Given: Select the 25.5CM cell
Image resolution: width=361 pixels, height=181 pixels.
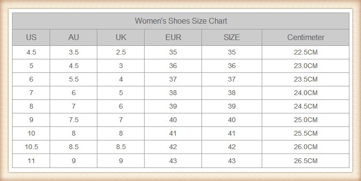Looking at the screenshot, I should click(306, 134).
